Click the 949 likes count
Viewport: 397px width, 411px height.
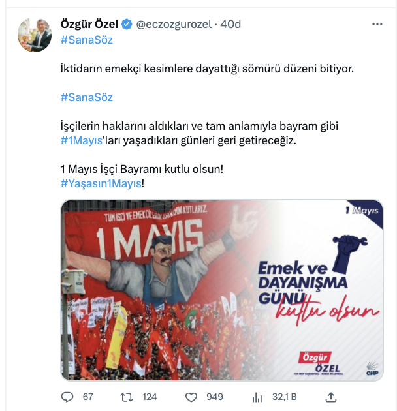pos(215,397)
